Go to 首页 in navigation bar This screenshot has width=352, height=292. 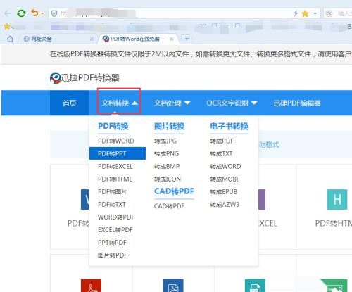70,103
